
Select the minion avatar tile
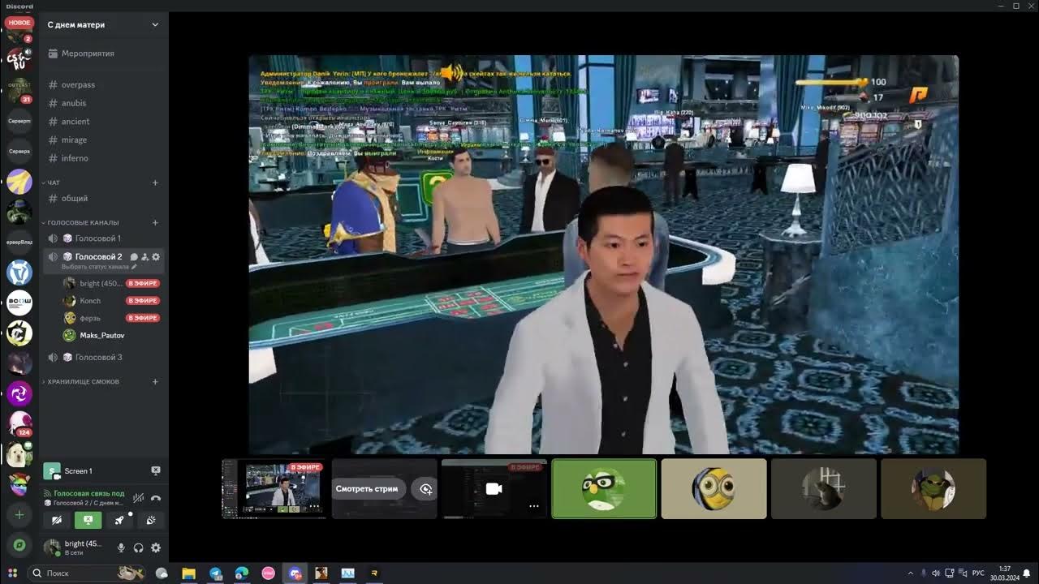[x=714, y=488]
